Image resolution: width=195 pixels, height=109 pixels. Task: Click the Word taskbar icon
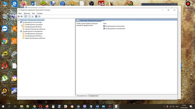pyautogui.click(x=97, y=106)
